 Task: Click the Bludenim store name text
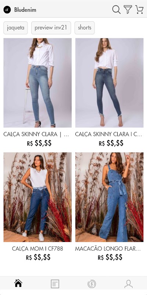[x=25, y=10]
